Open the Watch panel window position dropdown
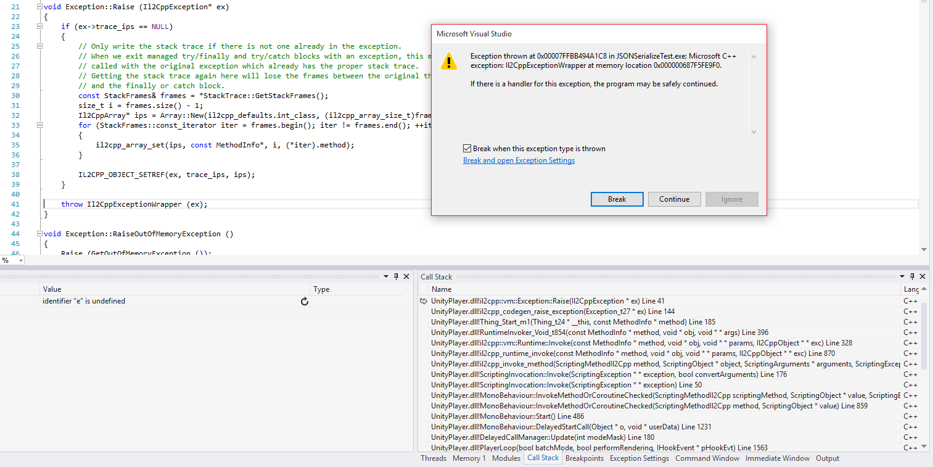Image resolution: width=933 pixels, height=467 pixels. click(x=387, y=277)
